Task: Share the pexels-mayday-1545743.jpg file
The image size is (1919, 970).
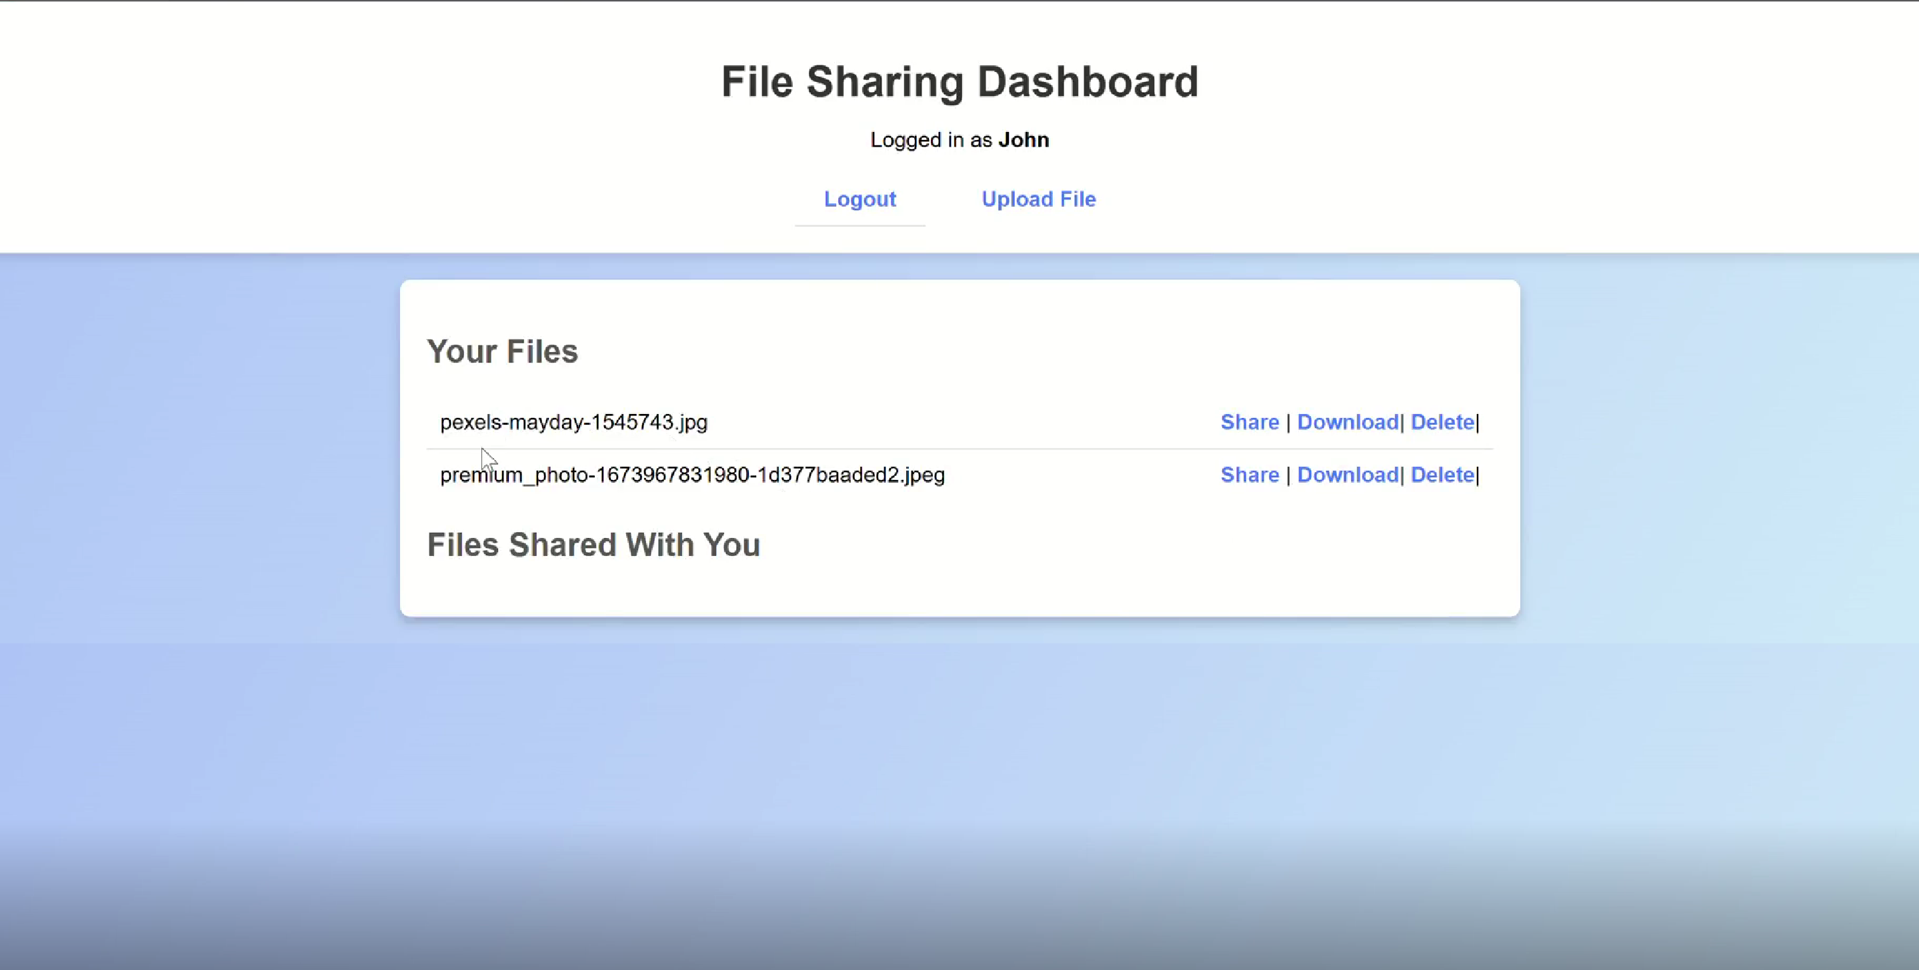Action: click(1250, 422)
